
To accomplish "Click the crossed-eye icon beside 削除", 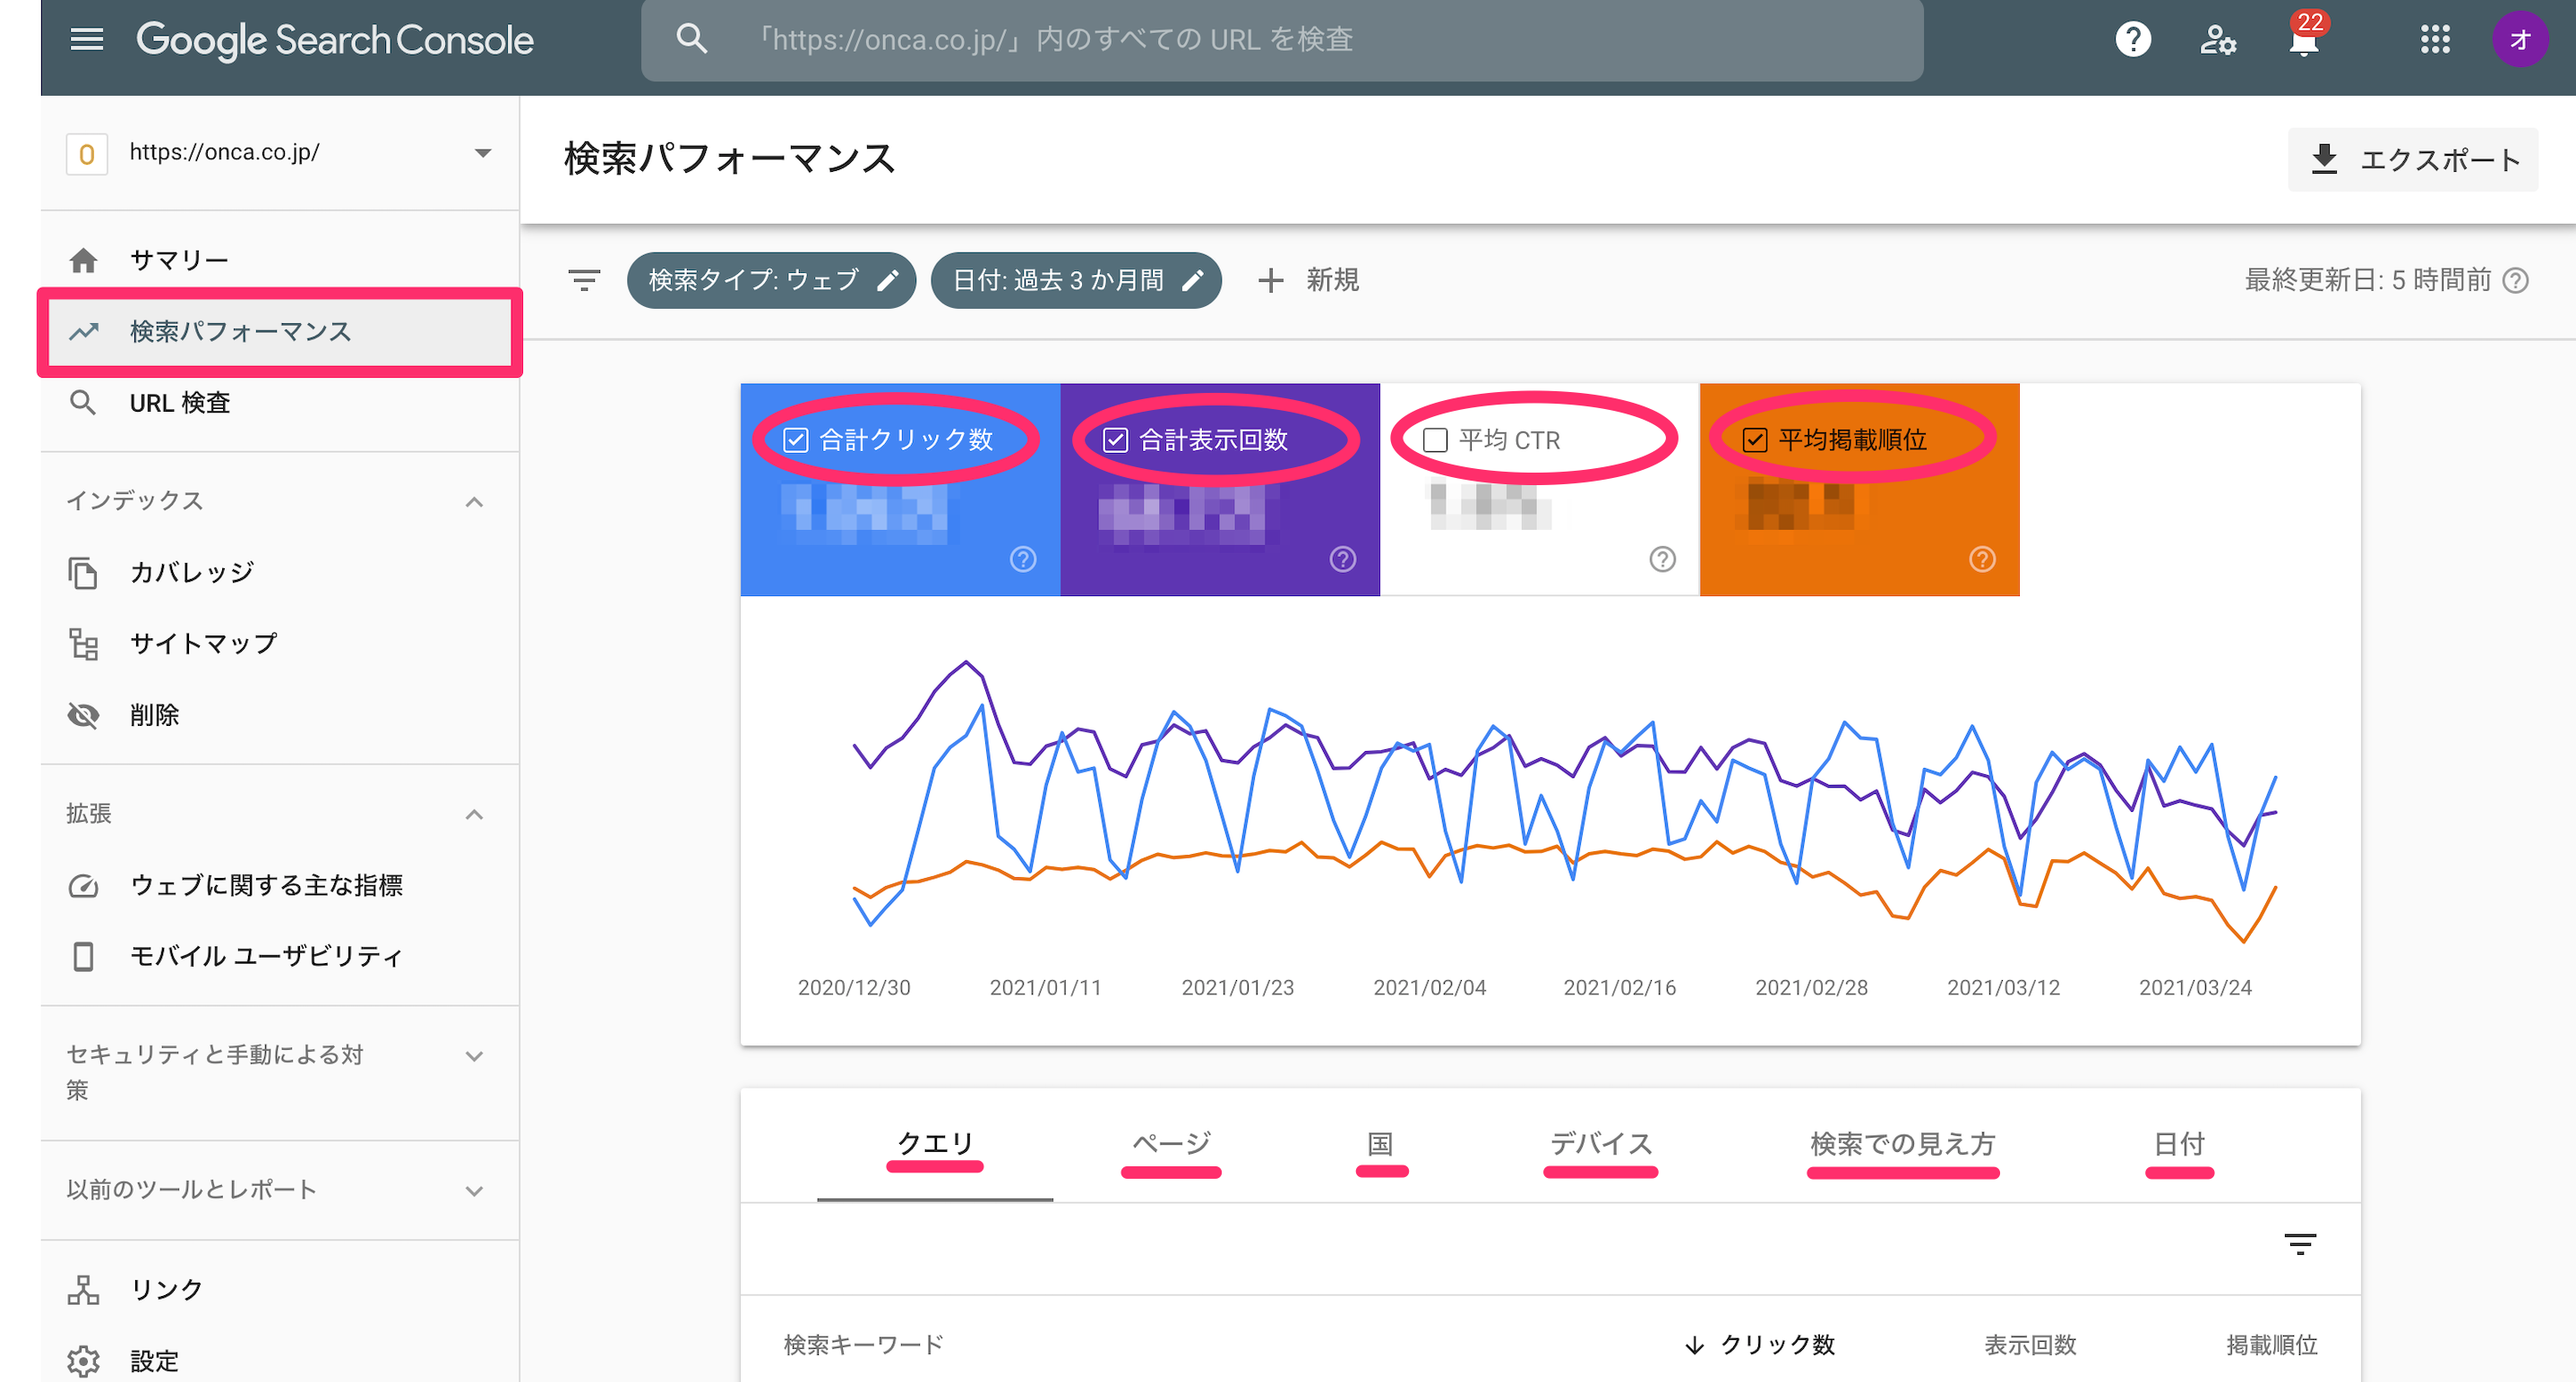I will click(83, 714).
